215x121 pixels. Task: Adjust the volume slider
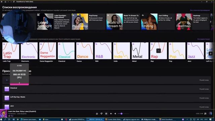point(123,114)
